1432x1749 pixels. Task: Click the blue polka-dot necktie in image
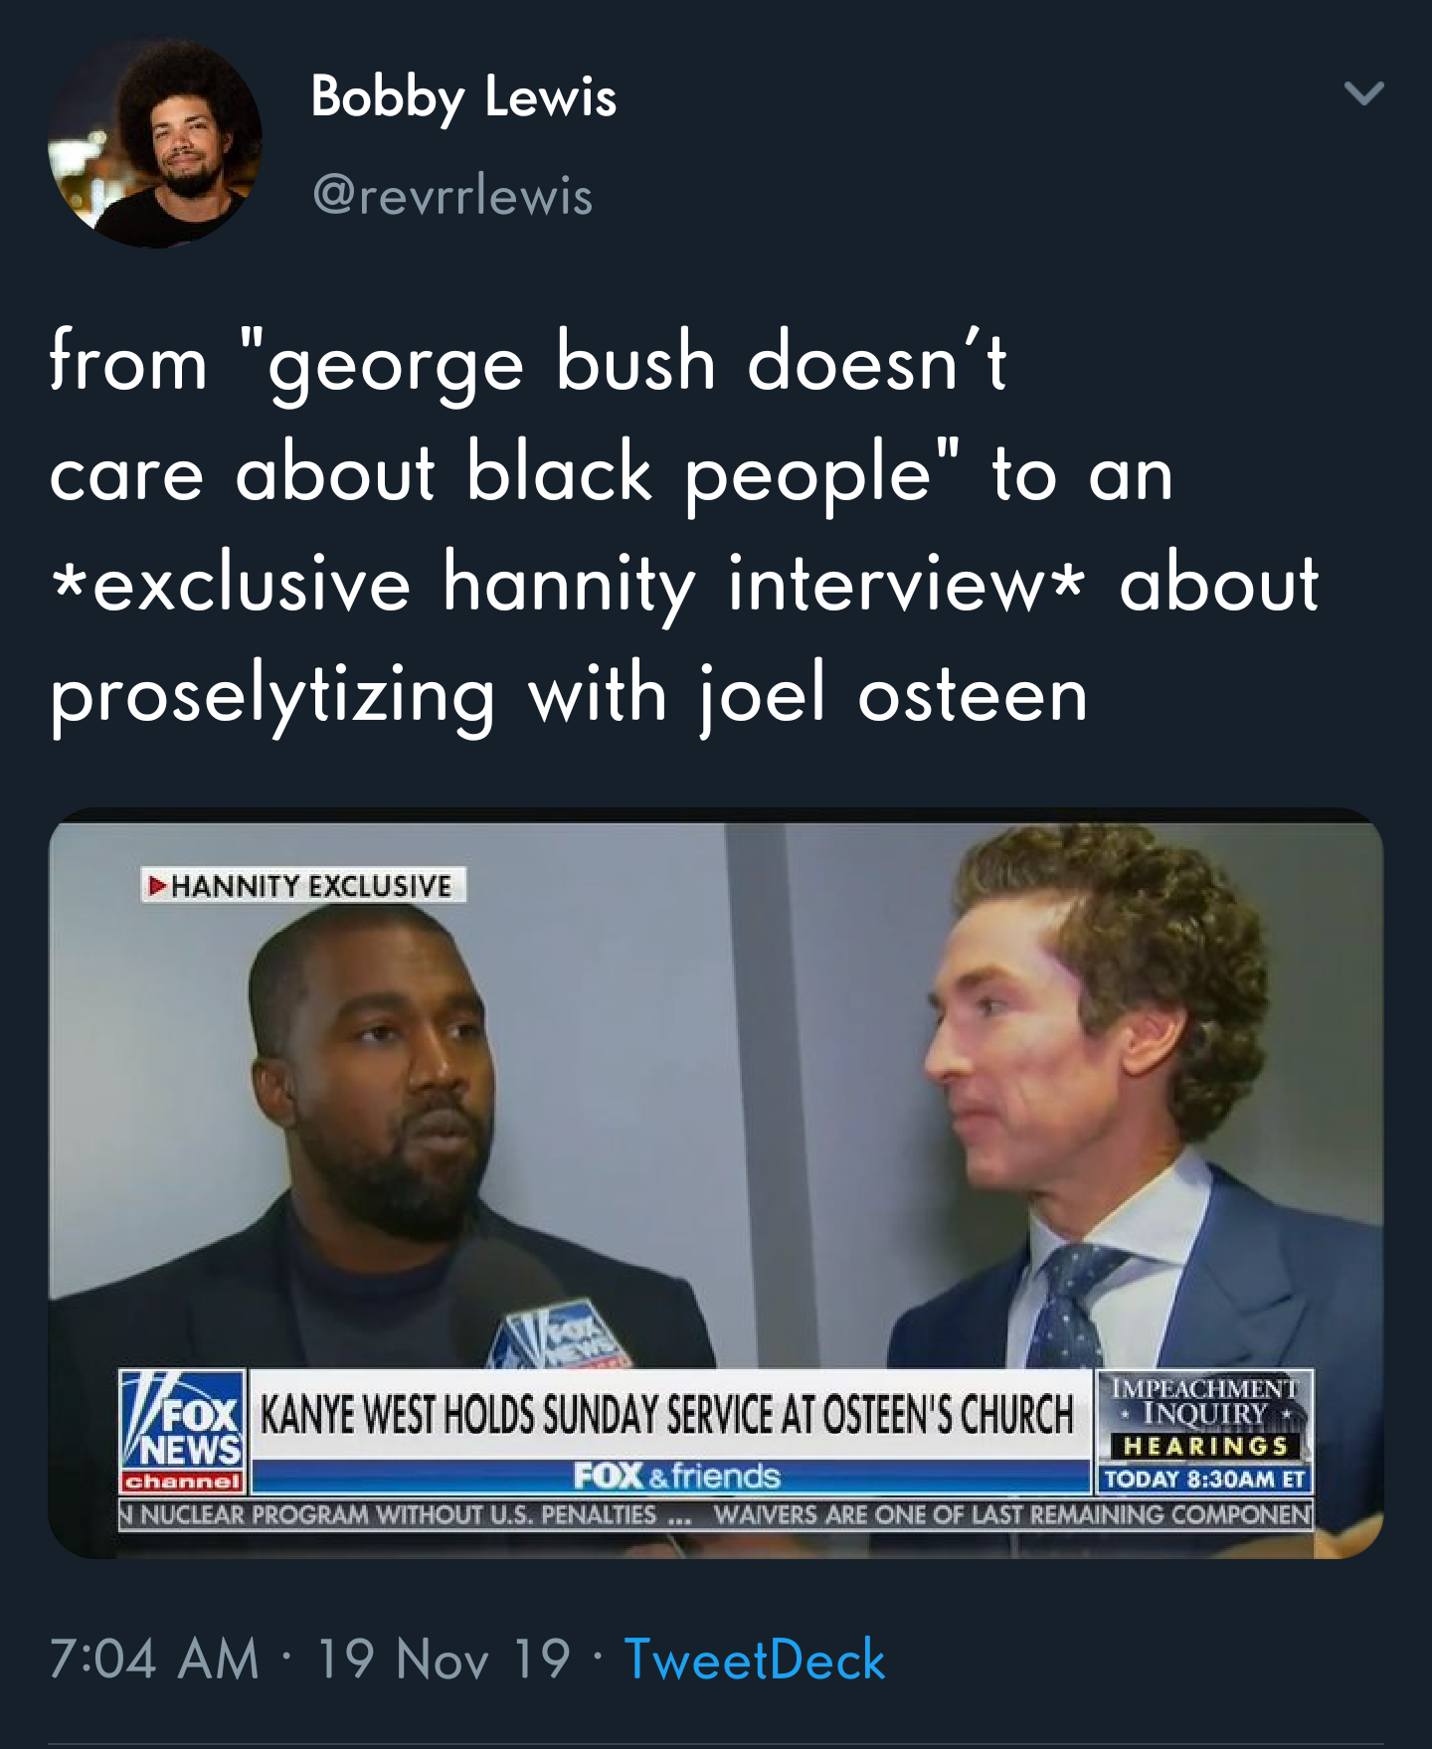[x=1068, y=1305]
